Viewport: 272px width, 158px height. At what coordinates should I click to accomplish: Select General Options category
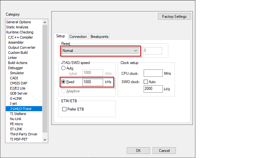tap(19, 22)
